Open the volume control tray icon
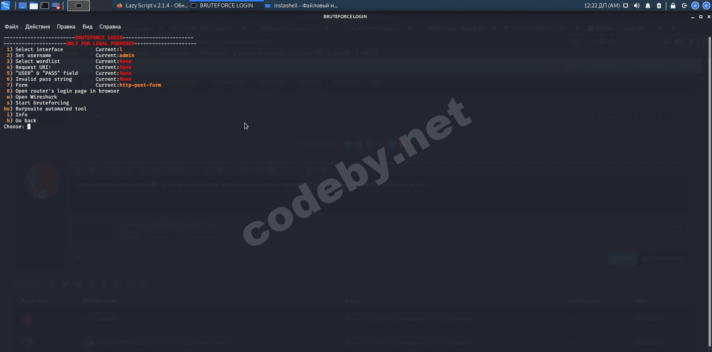The width and height of the screenshot is (712, 352). click(637, 6)
